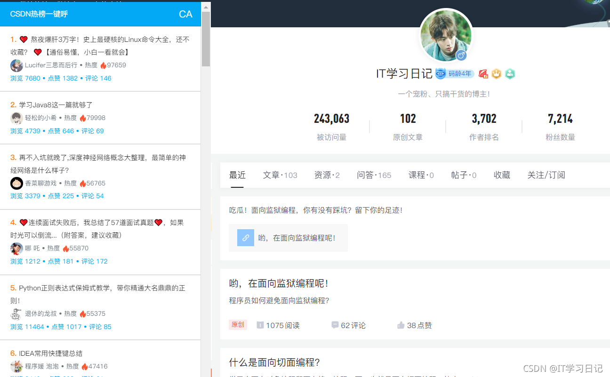Click the read-count icon beside 1075 阅读
610x377 pixels.
point(260,325)
